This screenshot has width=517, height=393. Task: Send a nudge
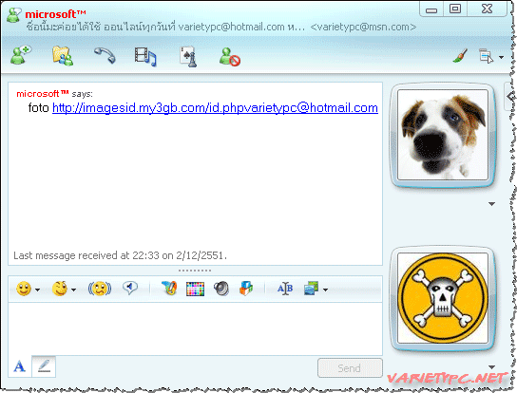tap(100, 289)
